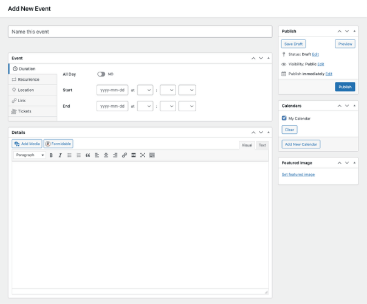Click inside the Details editor text area
This screenshot has width=367, height=304.
coord(140,225)
